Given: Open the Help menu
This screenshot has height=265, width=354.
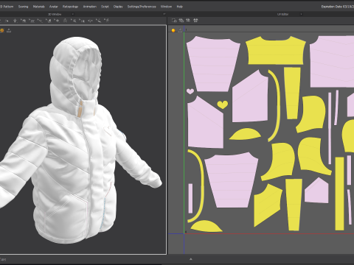Looking at the screenshot, I should [180, 7].
